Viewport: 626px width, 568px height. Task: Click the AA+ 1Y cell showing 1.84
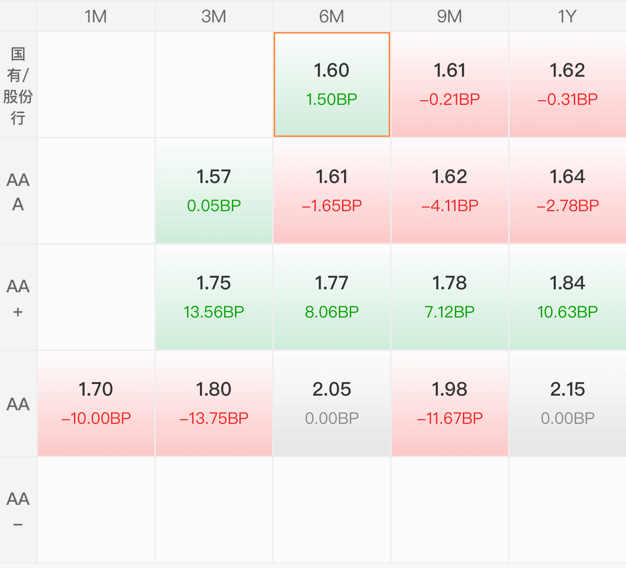coord(568,298)
